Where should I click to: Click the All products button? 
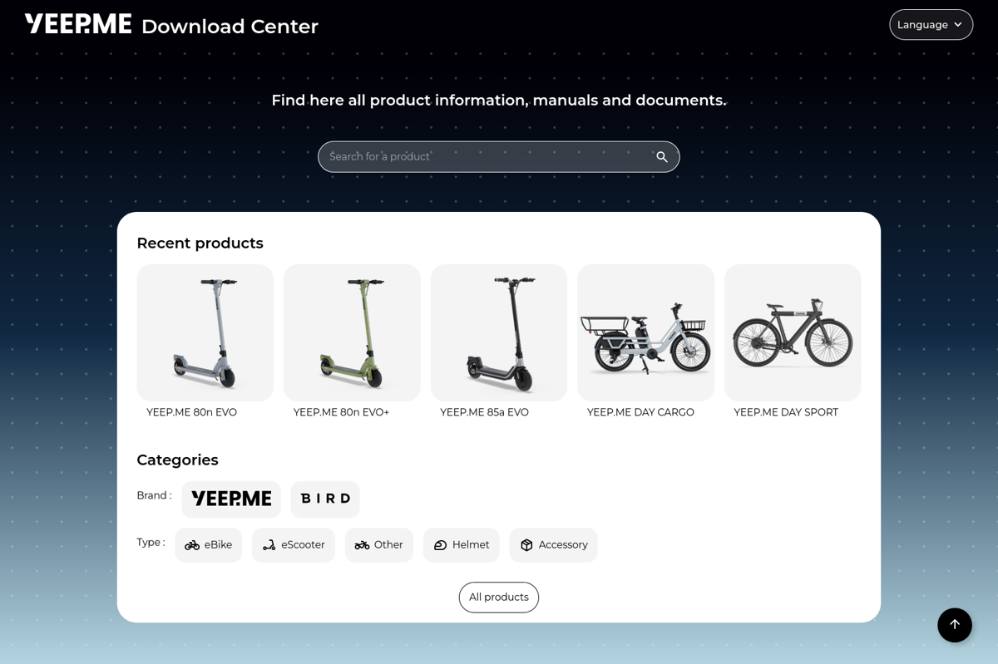(499, 598)
